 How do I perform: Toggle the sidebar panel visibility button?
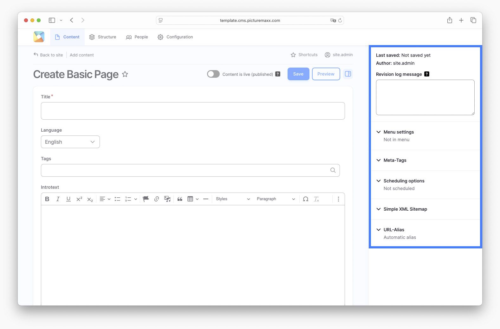coord(348,74)
